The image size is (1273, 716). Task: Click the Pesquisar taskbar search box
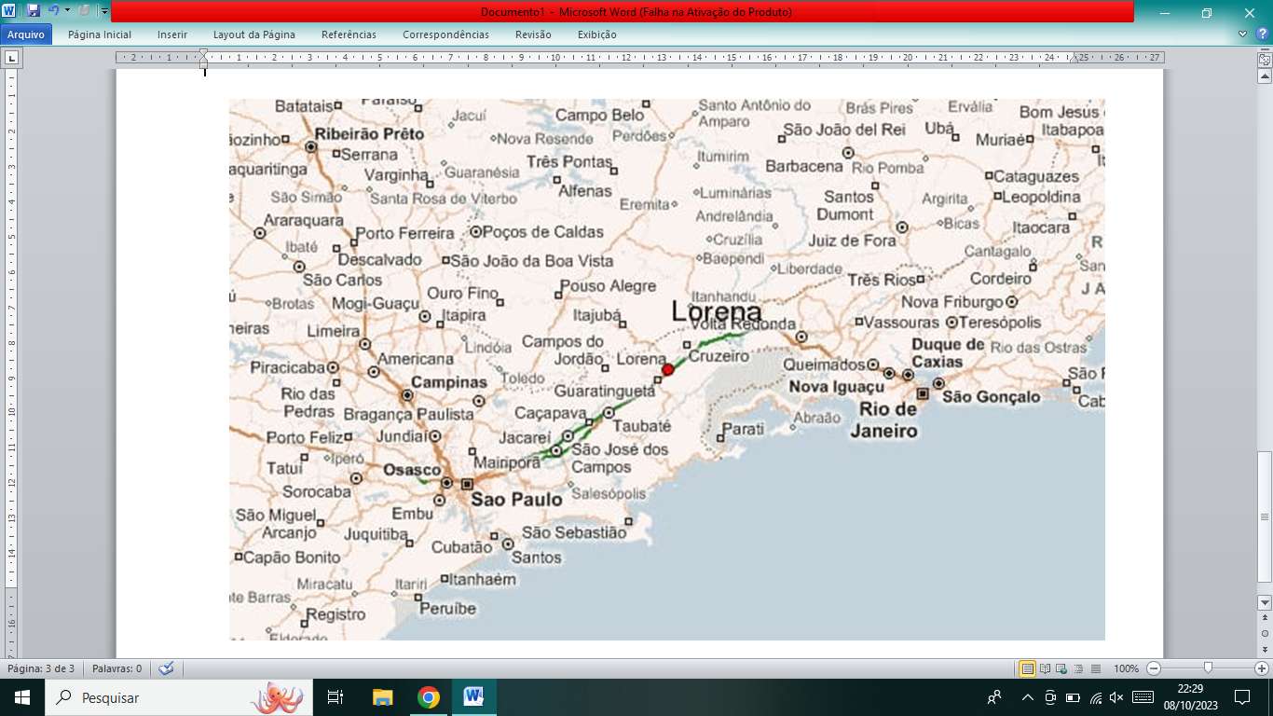click(179, 697)
